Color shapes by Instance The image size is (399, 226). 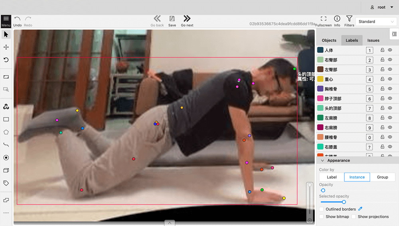[x=357, y=177]
